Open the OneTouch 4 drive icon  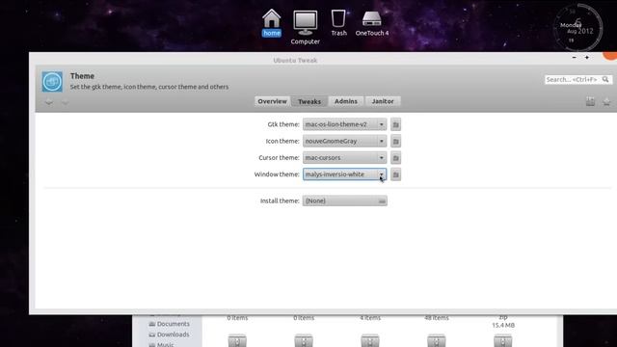pos(372,23)
